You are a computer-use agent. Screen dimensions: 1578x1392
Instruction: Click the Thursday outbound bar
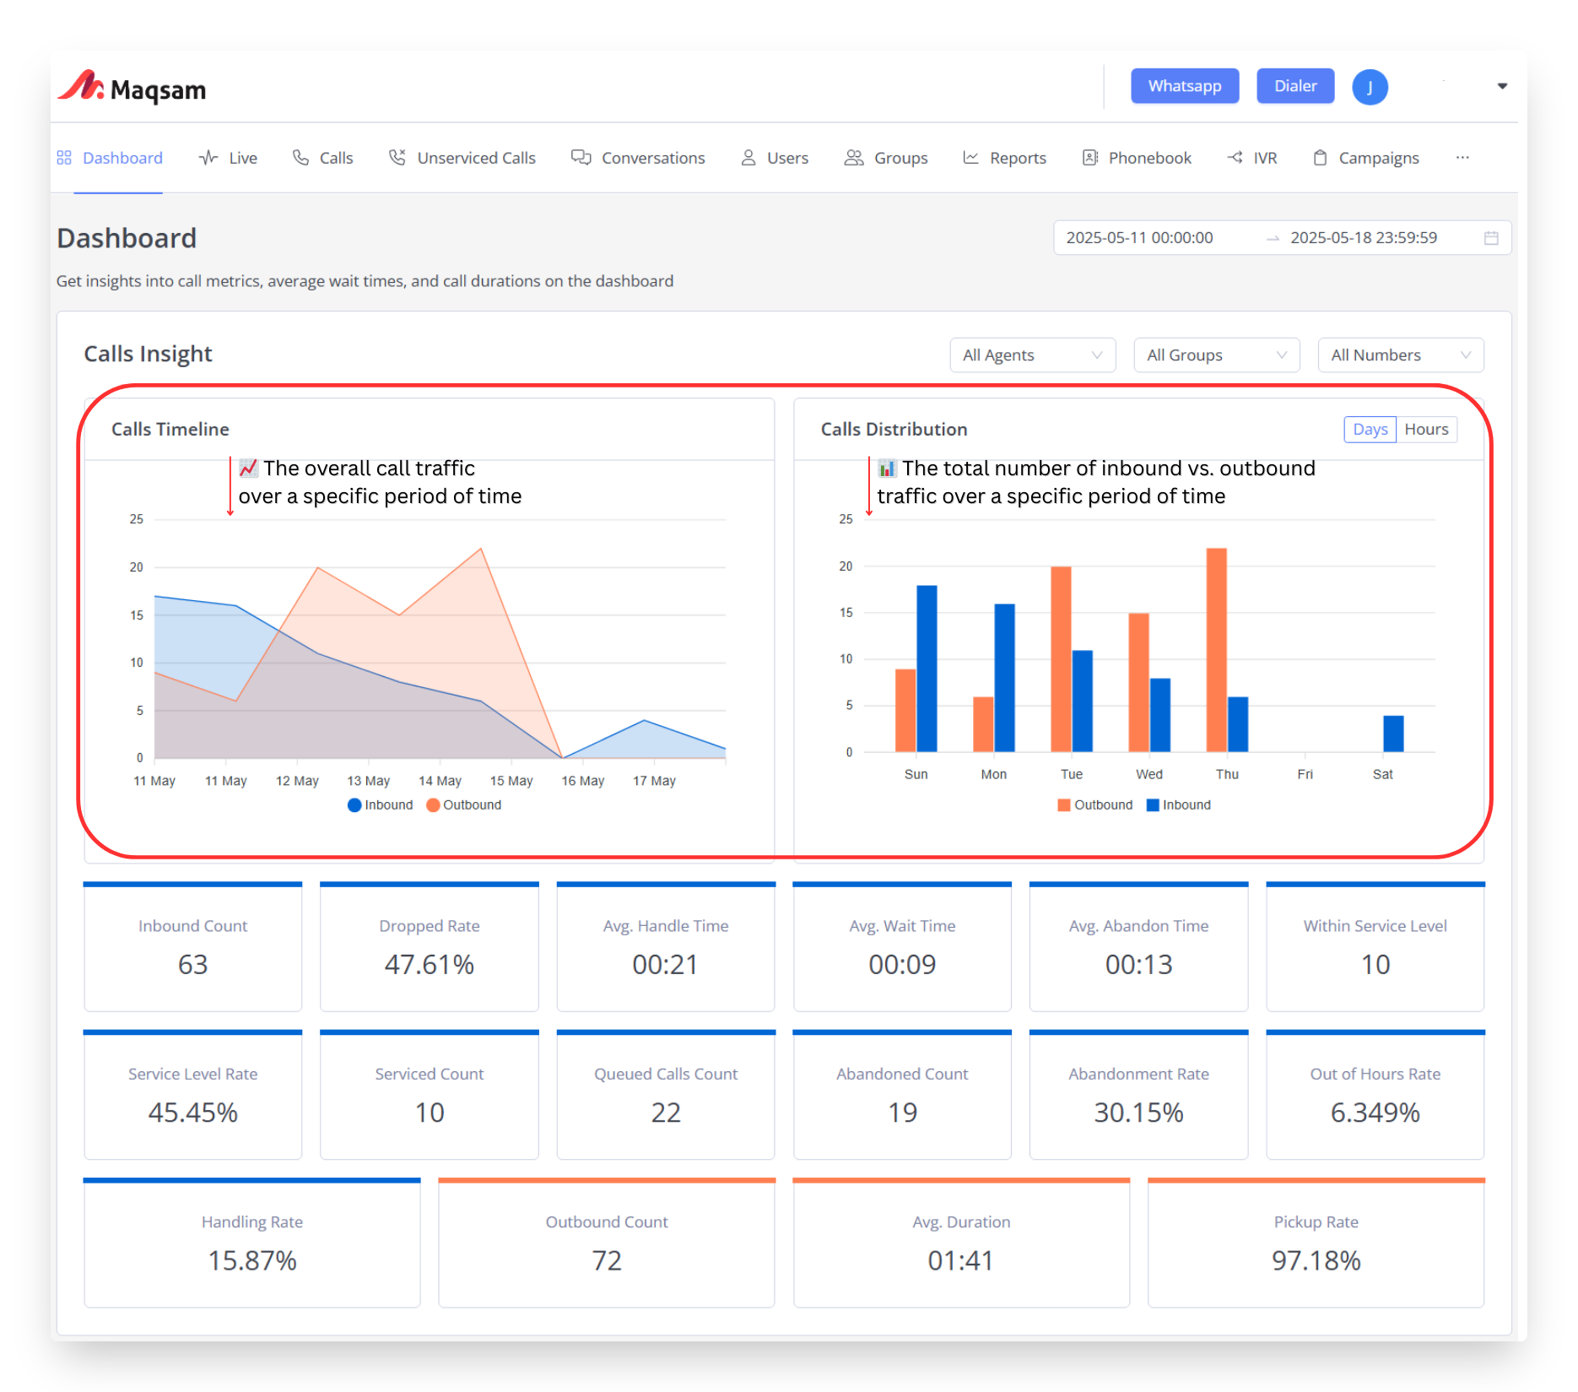coord(1217,650)
